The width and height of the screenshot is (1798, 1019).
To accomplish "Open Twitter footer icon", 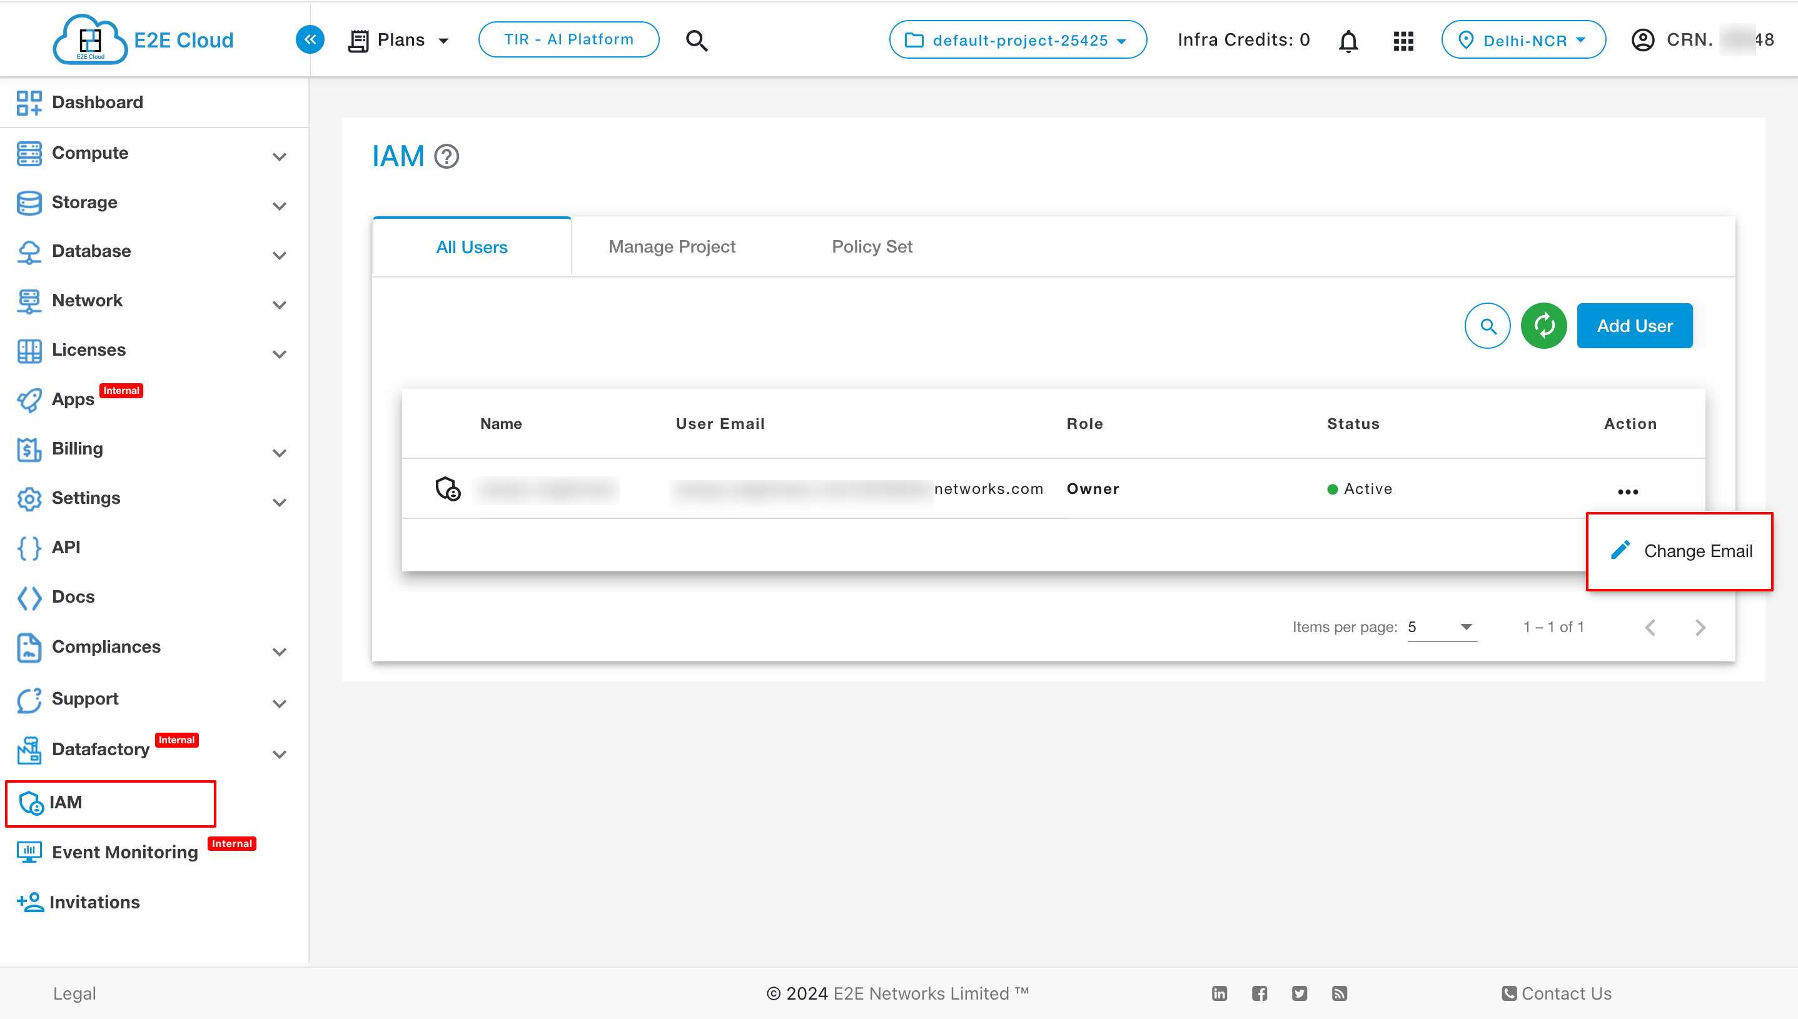I will click(x=1300, y=993).
